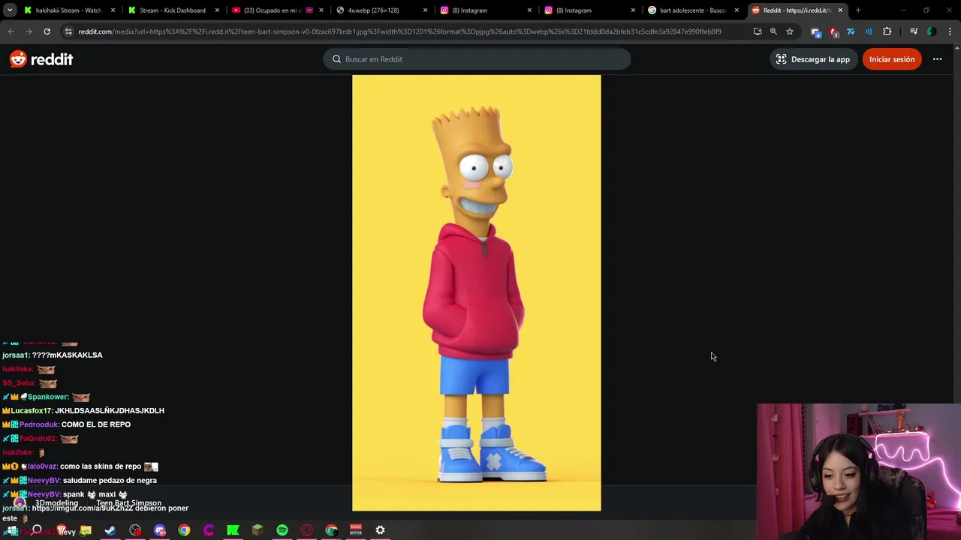Open File Explorer from the taskbar
The image size is (961, 540).
point(86,530)
